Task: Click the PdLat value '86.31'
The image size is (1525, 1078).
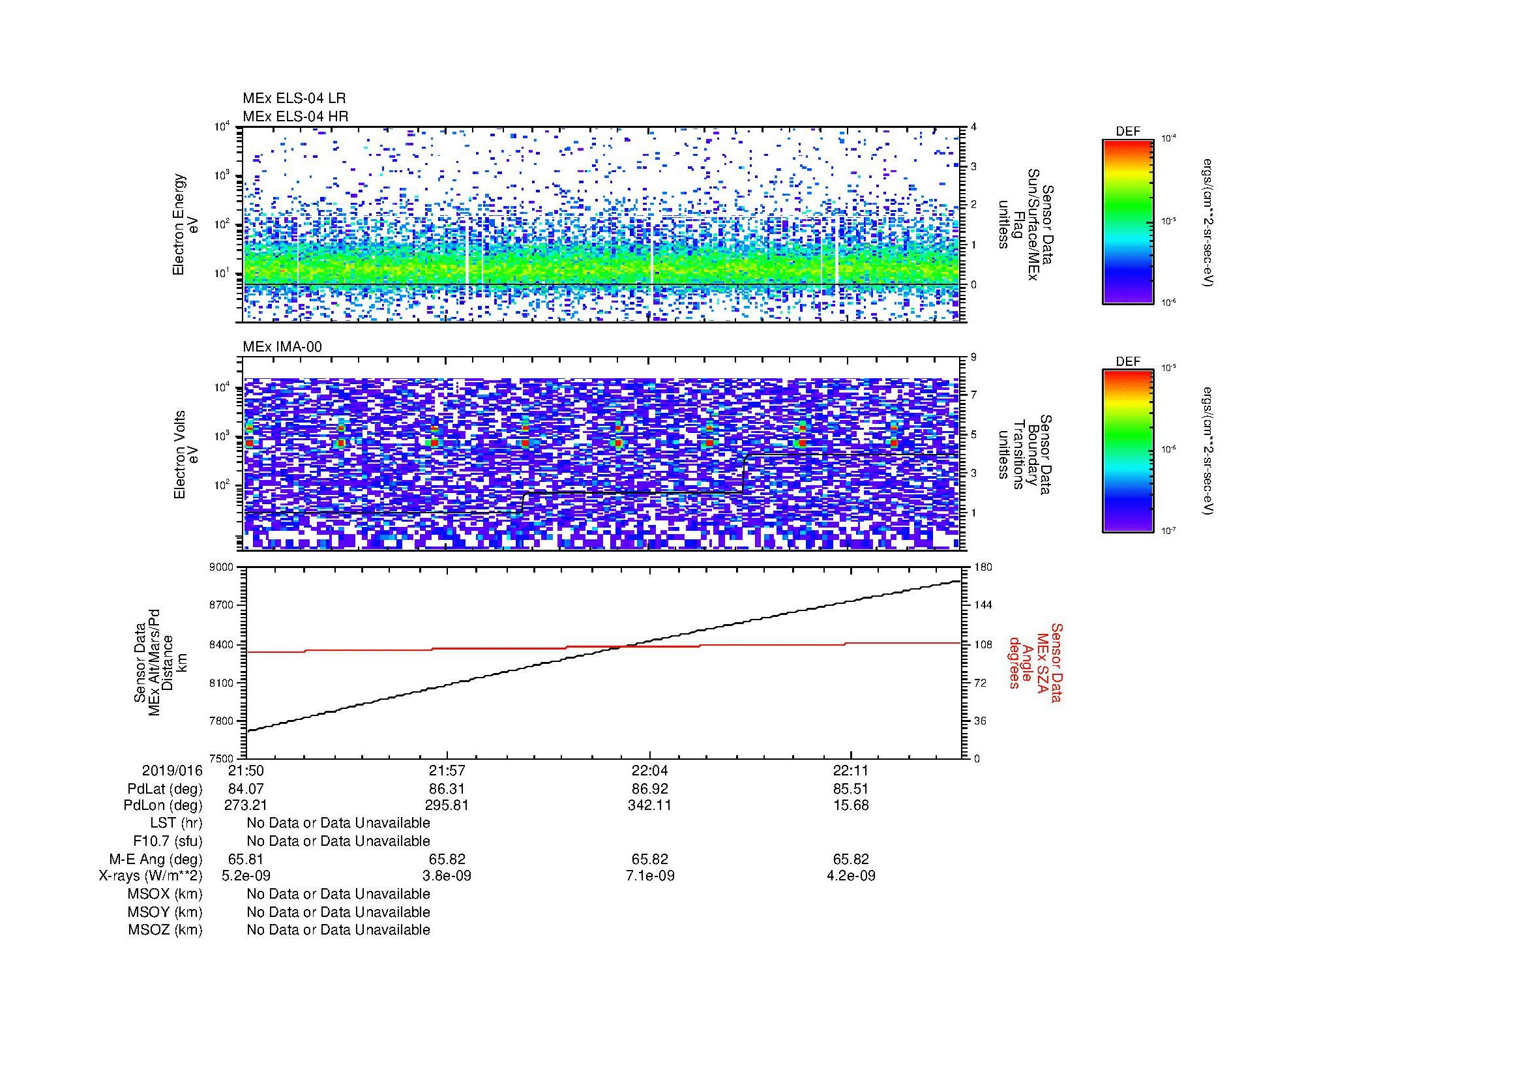Action: pos(447,789)
